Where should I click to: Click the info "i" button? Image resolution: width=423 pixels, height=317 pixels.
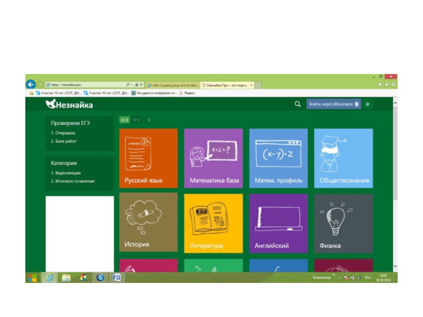click(149, 120)
